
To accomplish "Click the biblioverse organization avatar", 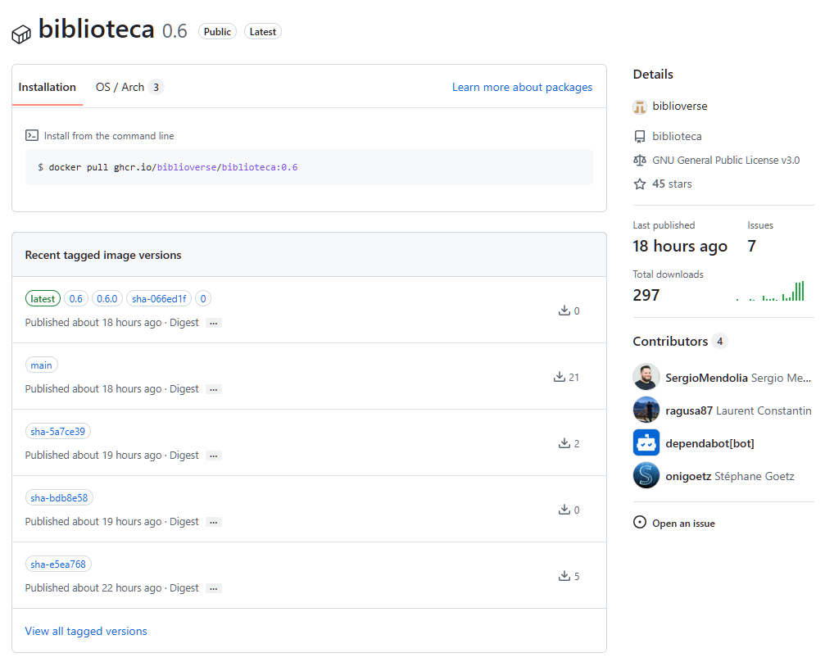I will [x=640, y=107].
